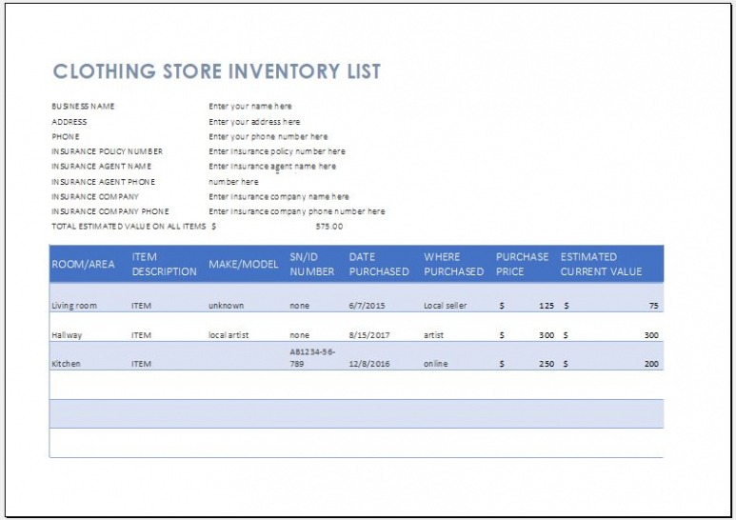
Task: Click the "Living room" cell
Action: pyautogui.click(x=74, y=306)
